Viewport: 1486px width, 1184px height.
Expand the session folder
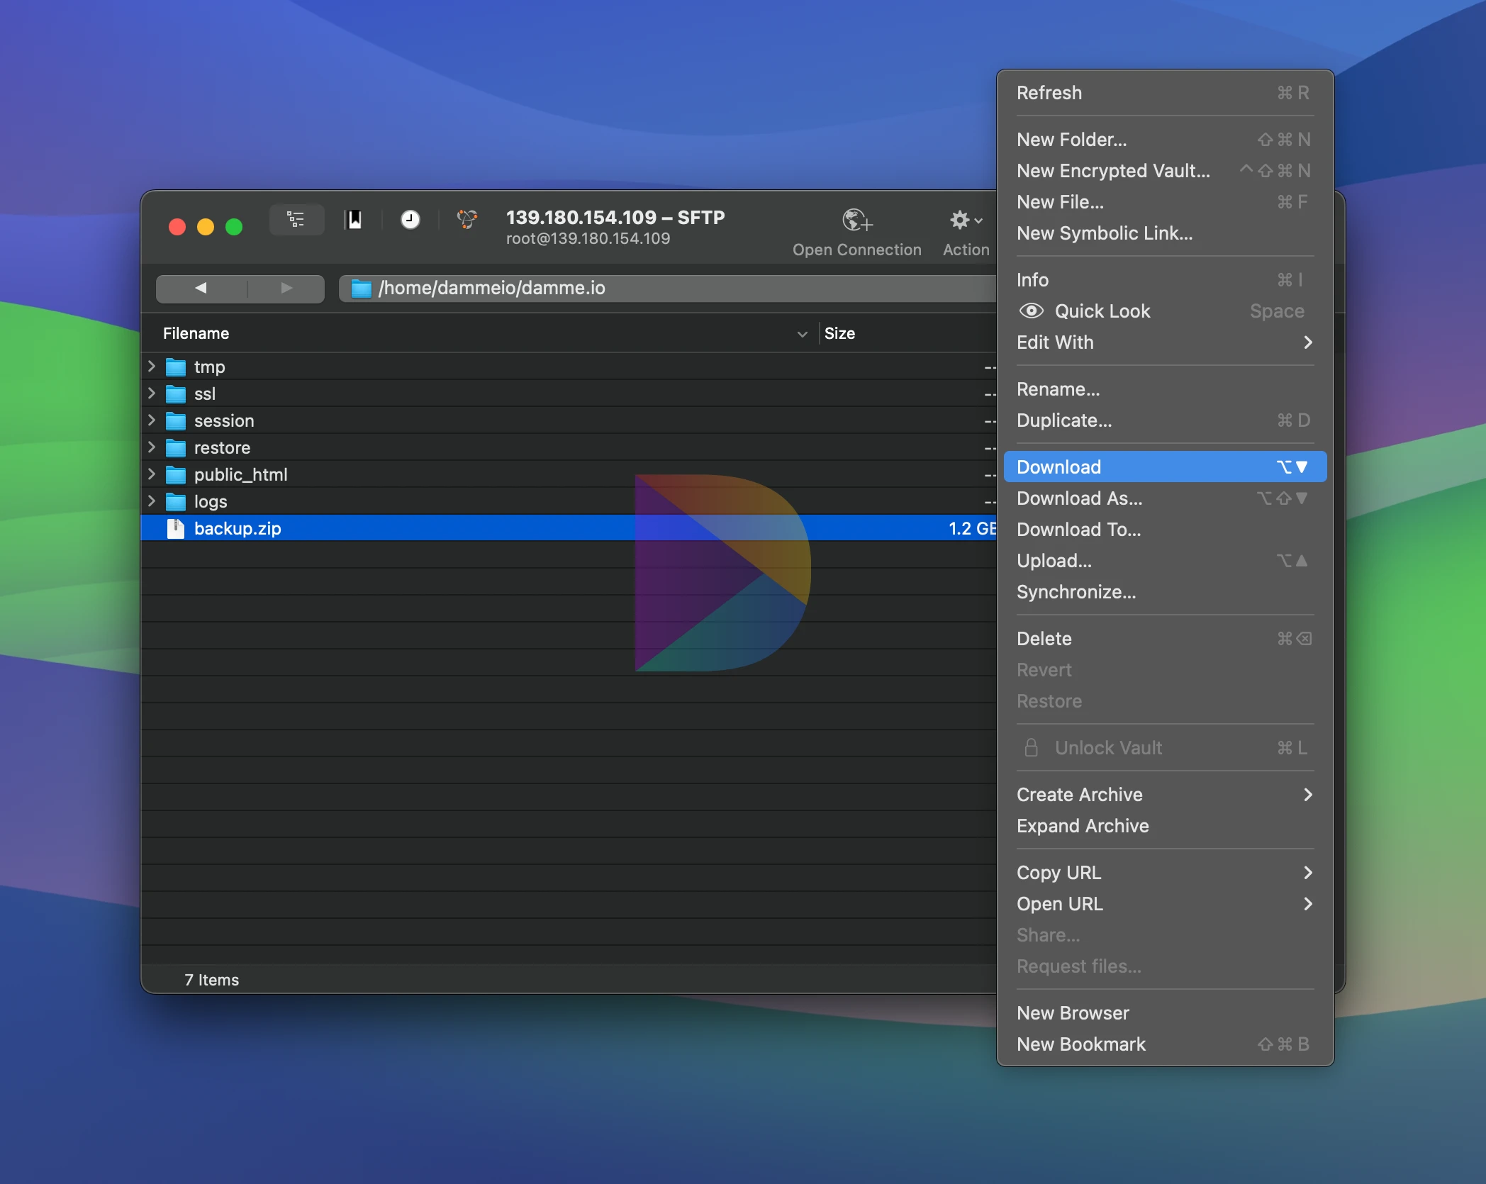151,420
